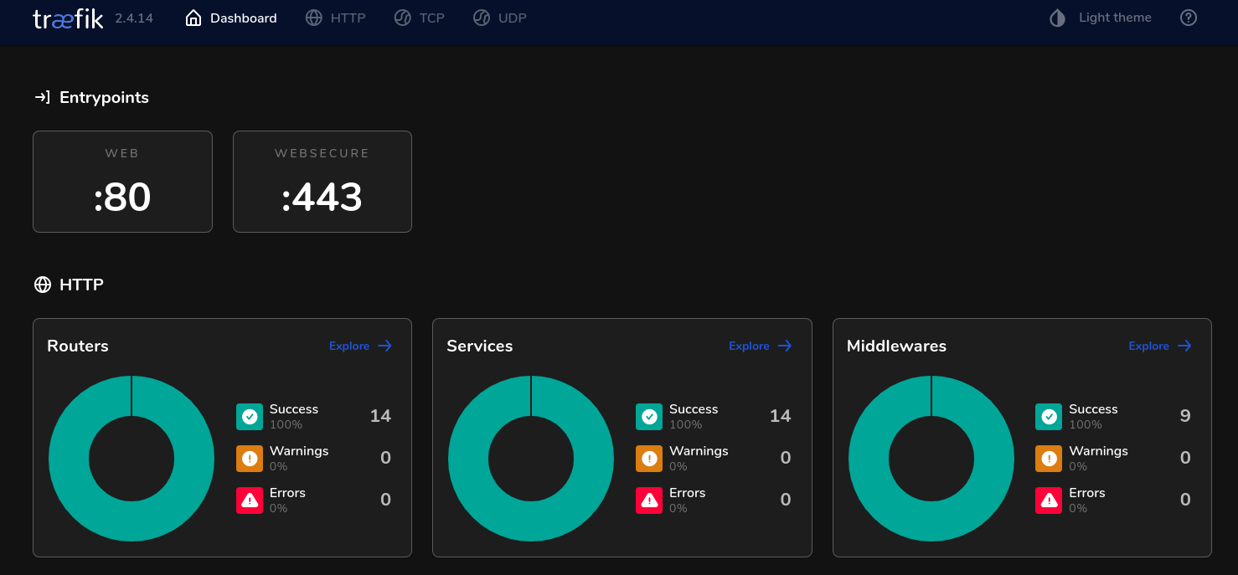Click the Entrypoints arrow icon

coord(43,97)
